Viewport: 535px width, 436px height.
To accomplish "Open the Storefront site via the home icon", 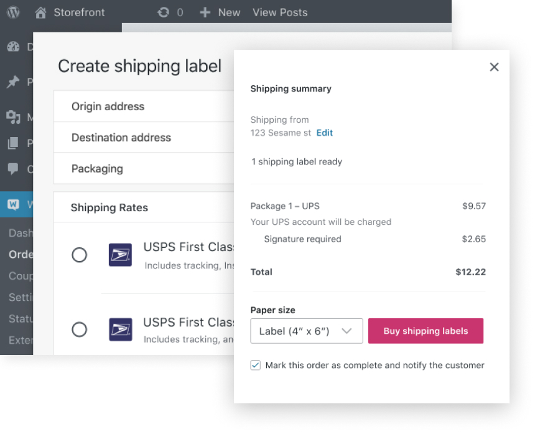I will click(x=40, y=12).
